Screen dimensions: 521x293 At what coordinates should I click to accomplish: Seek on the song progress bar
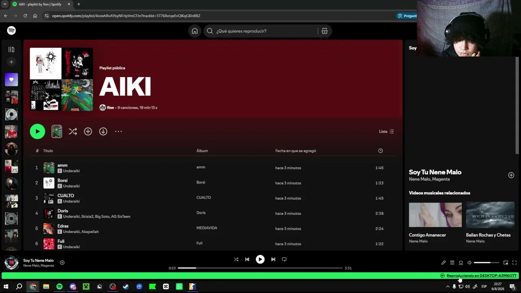260,268
